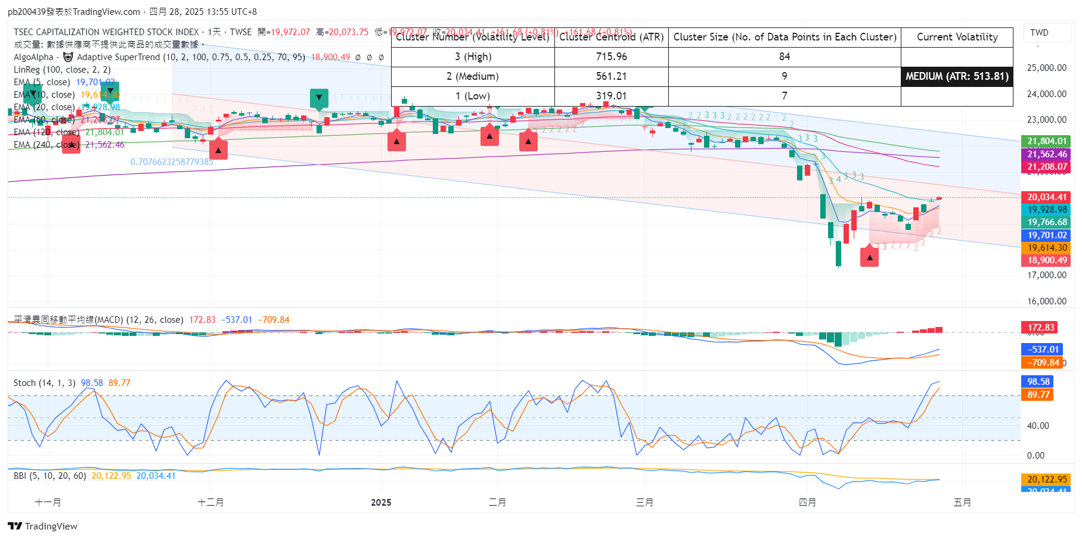The width and height of the screenshot is (1082, 539).
Task: Click the MEDIUM (ATR: 513.81) volatility cell
Action: [x=957, y=76]
